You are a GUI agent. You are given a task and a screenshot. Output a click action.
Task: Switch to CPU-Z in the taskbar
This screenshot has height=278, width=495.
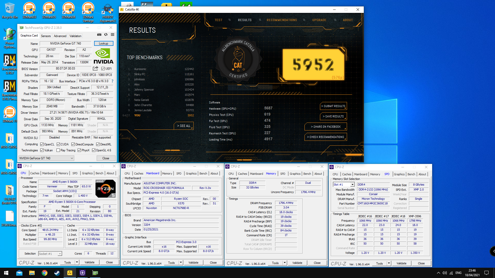point(82,273)
